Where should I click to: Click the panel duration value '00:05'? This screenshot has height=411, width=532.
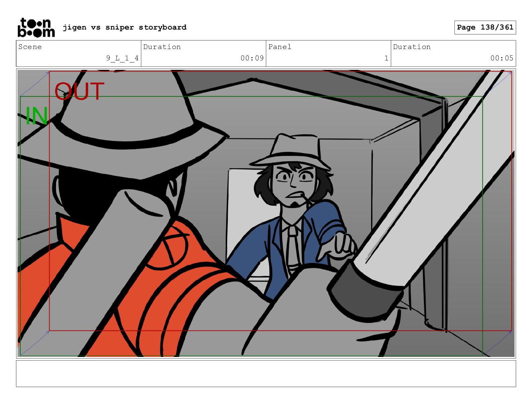tap(502, 58)
